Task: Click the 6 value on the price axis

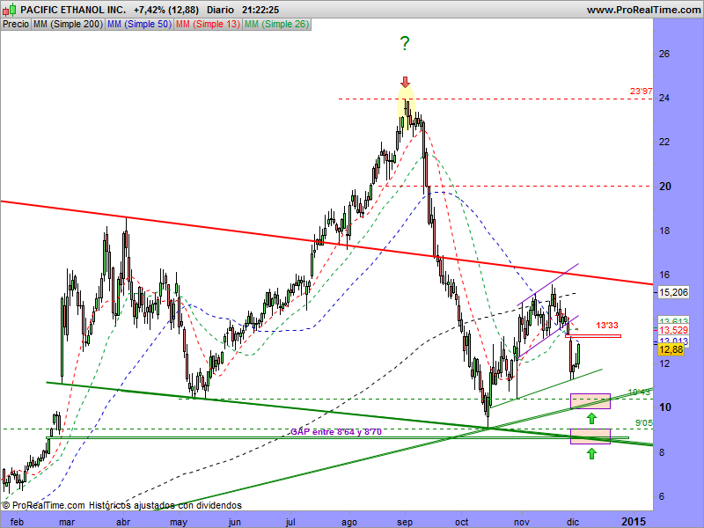Action: [x=662, y=496]
